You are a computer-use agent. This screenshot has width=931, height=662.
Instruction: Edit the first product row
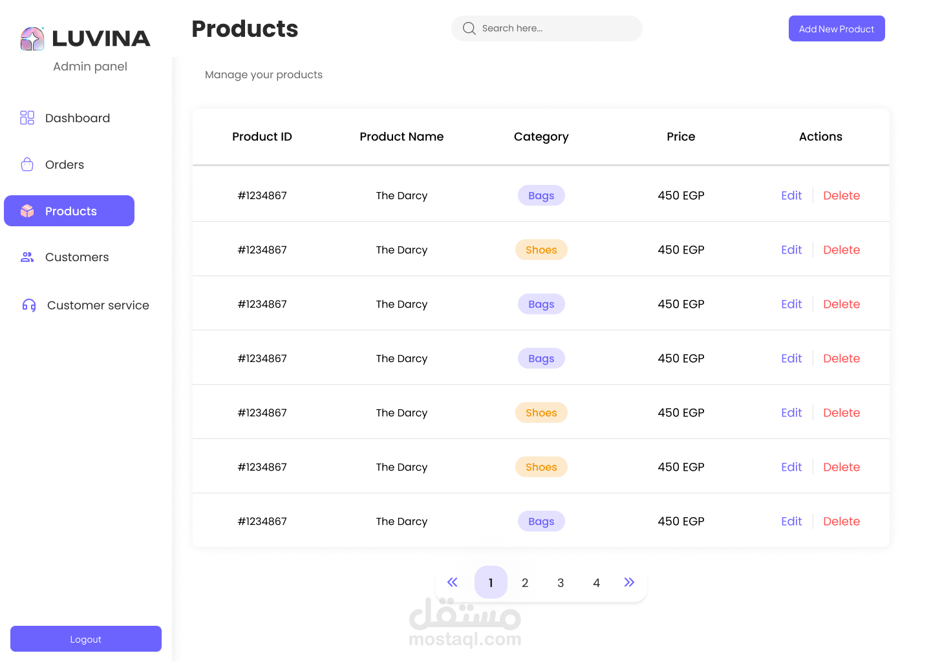tap(791, 195)
